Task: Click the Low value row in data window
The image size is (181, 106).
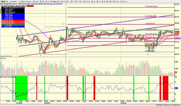Action: pyautogui.click(x=13, y=17)
